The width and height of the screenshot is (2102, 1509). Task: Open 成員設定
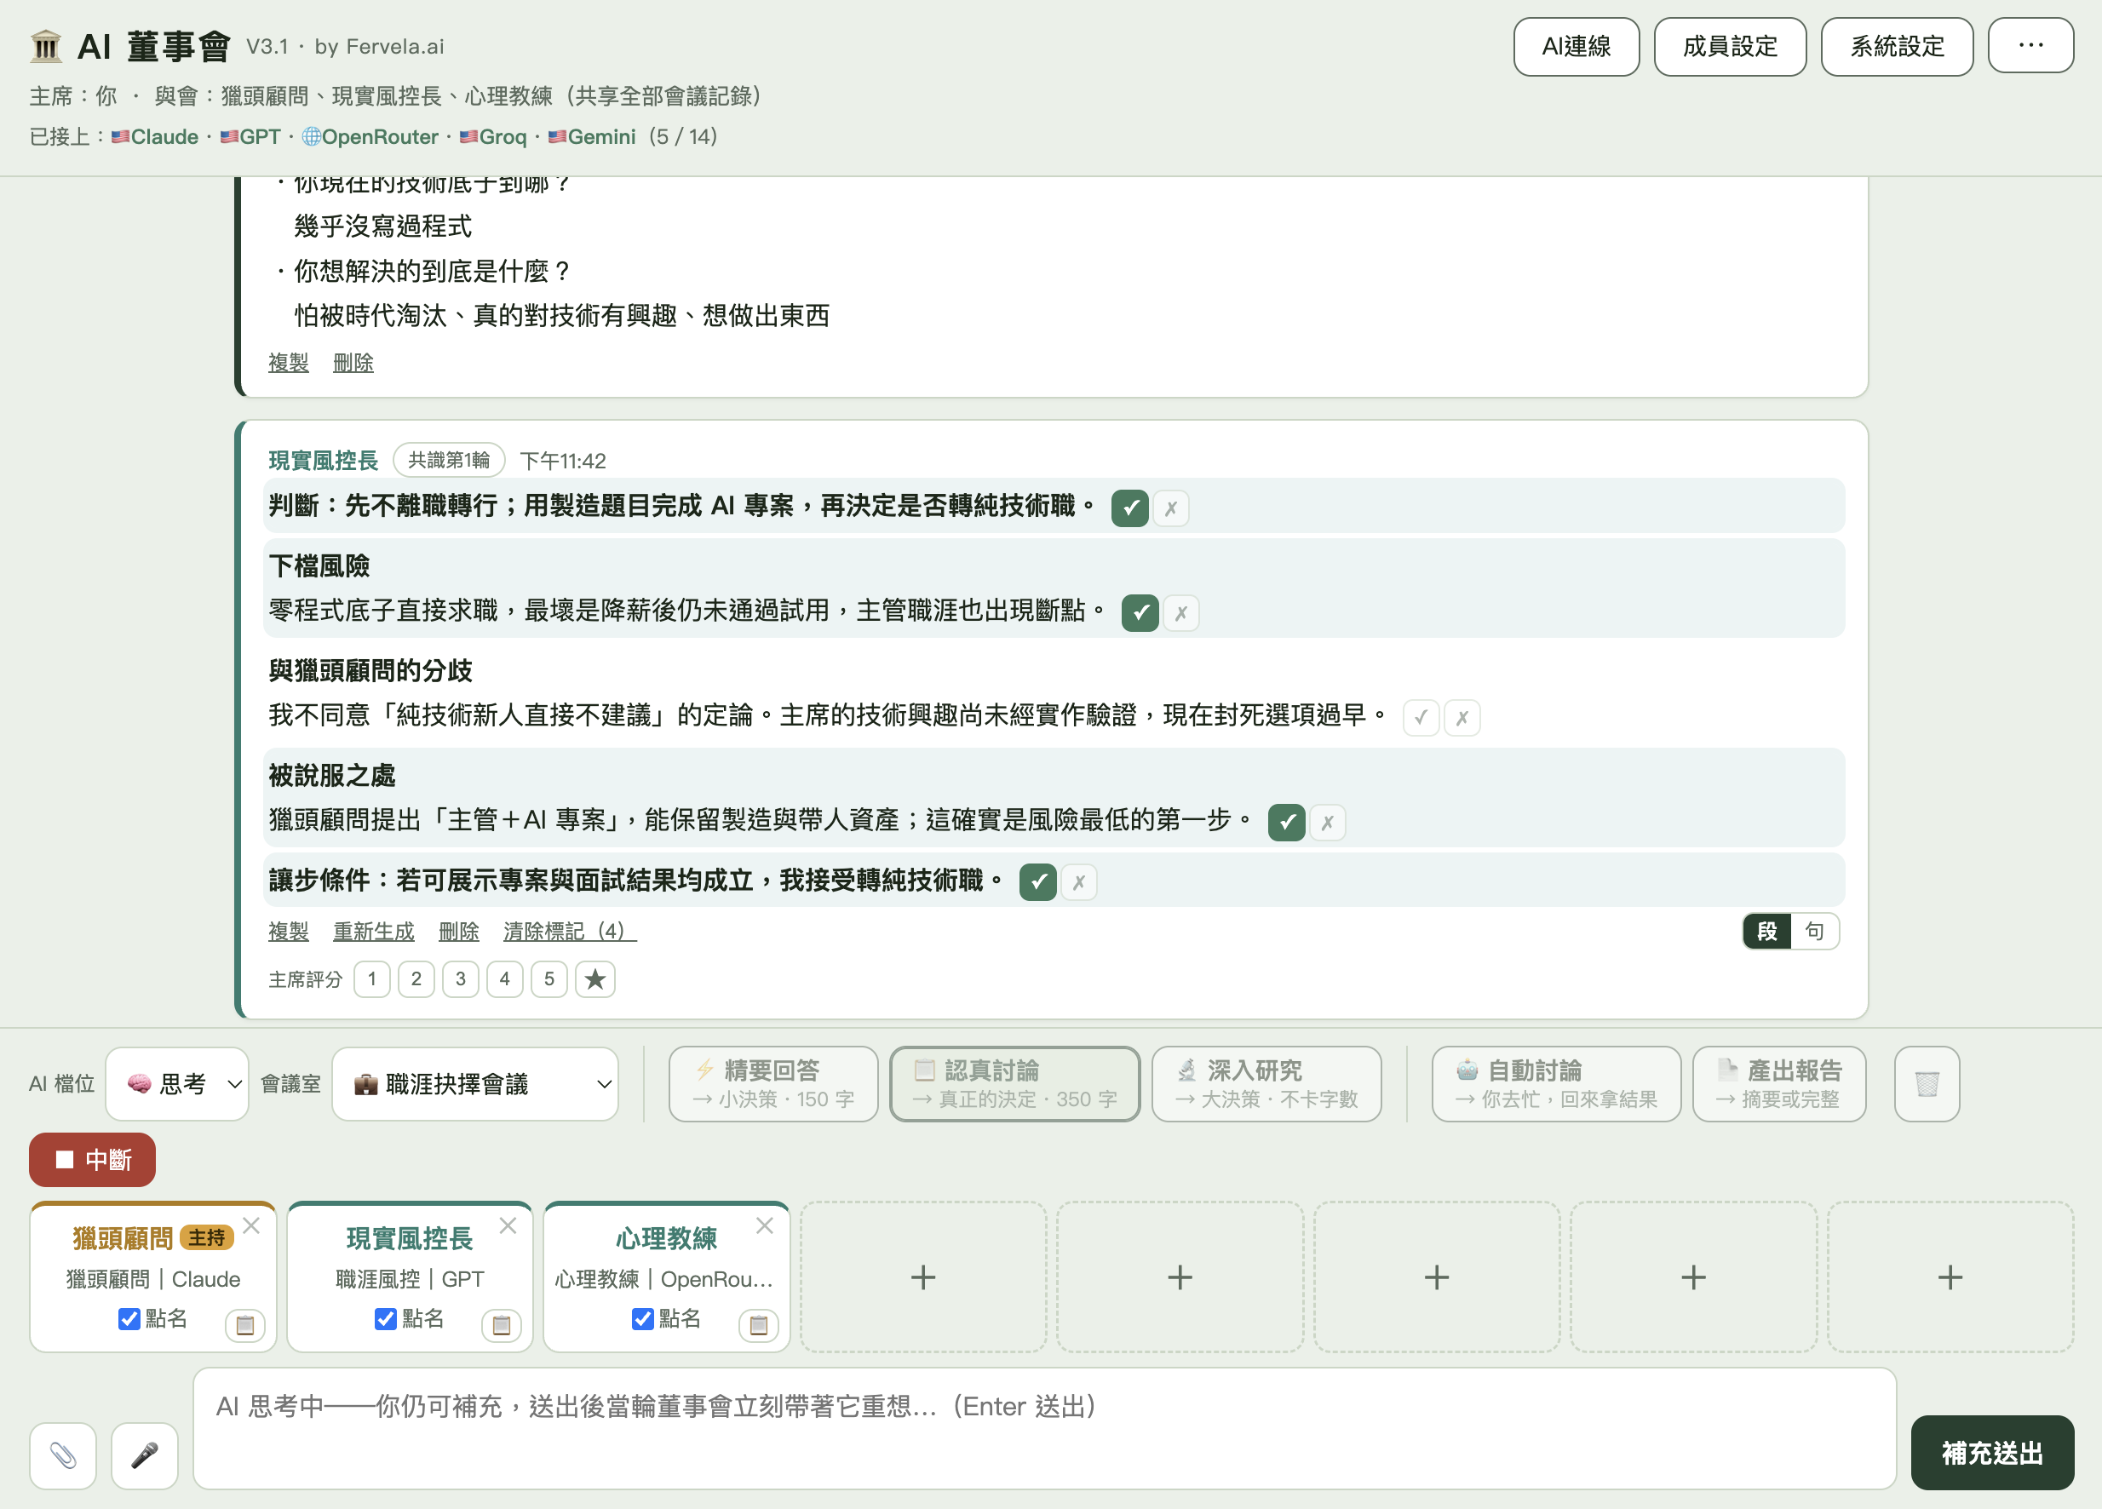(x=1731, y=45)
